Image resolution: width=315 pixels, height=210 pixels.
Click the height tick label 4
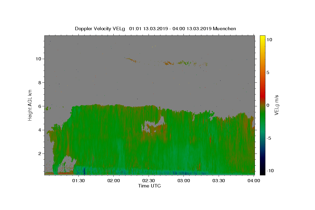[x=40, y=130]
